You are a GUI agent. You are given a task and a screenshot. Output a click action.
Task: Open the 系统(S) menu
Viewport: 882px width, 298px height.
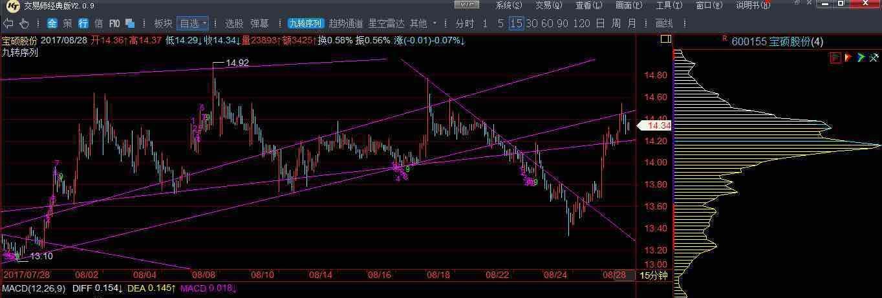pyautogui.click(x=508, y=5)
